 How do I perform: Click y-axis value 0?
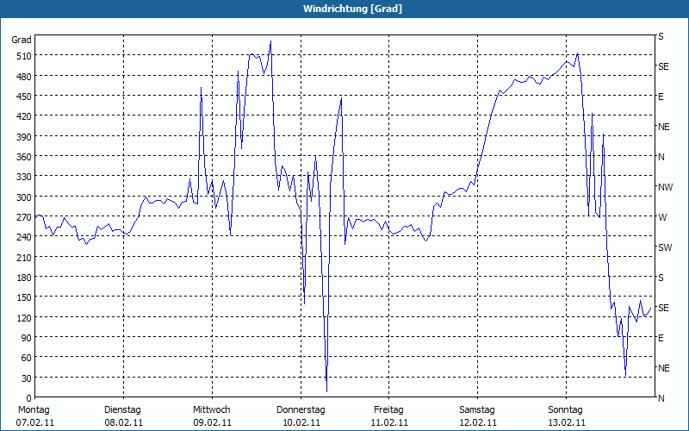click(x=29, y=398)
